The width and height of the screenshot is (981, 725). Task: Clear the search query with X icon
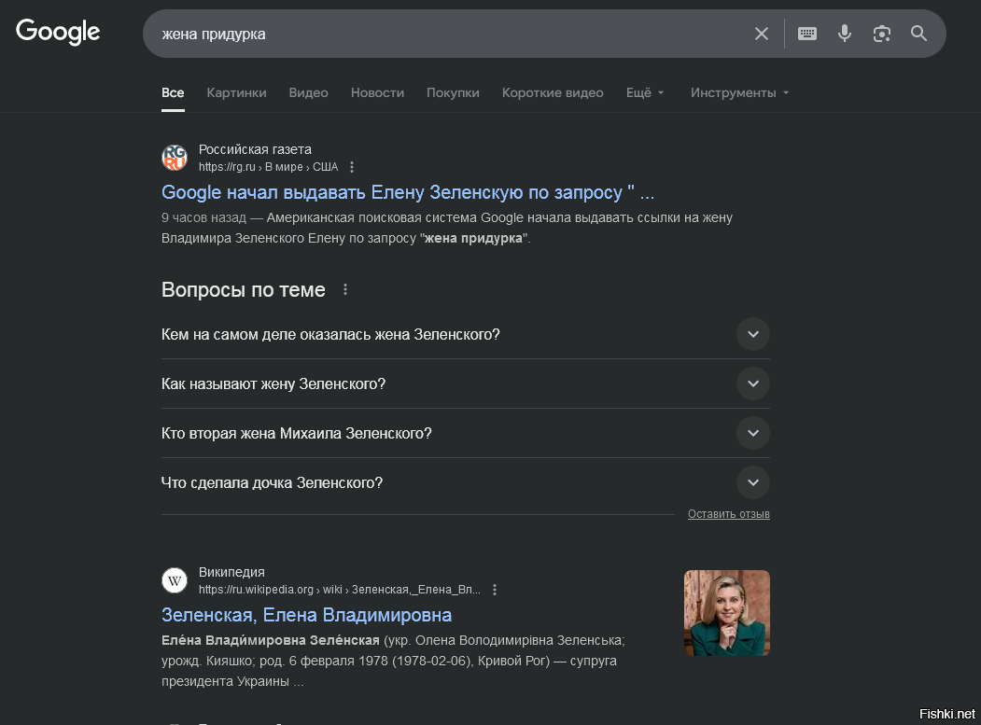pyautogui.click(x=762, y=34)
